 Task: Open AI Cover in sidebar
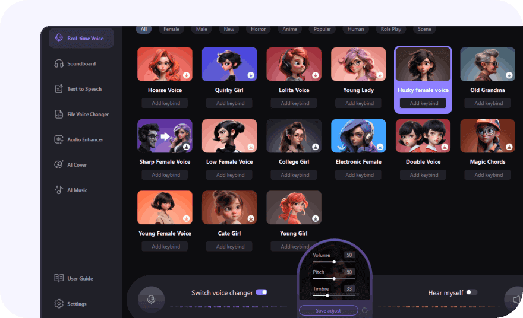(x=77, y=165)
